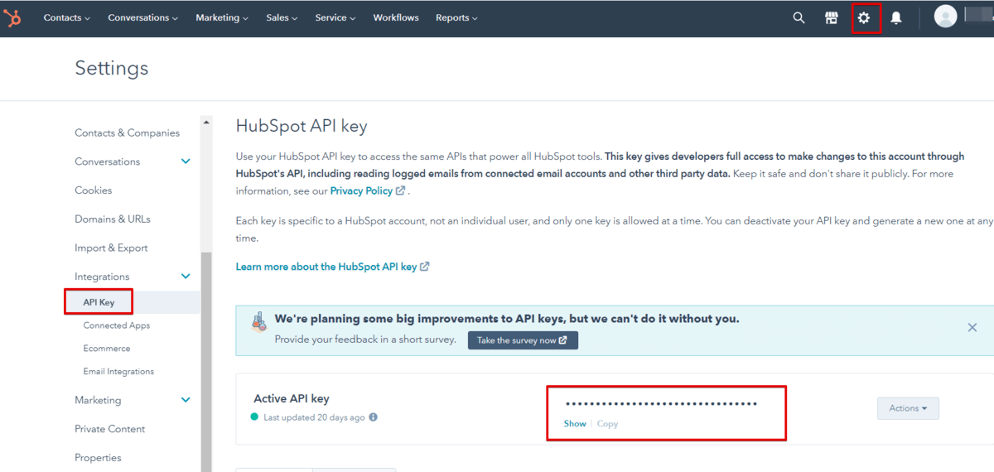This screenshot has width=994, height=472.
Task: Click the sidebar scrollbar up arrow
Action: pyautogui.click(x=206, y=123)
